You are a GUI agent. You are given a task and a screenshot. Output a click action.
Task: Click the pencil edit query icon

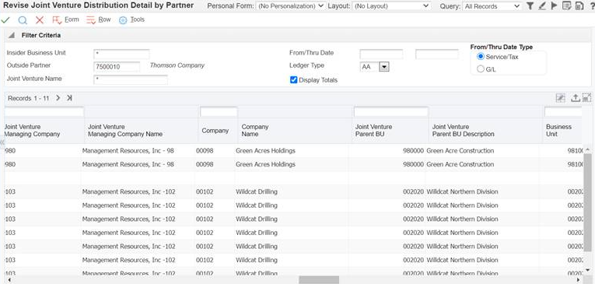[542, 5]
